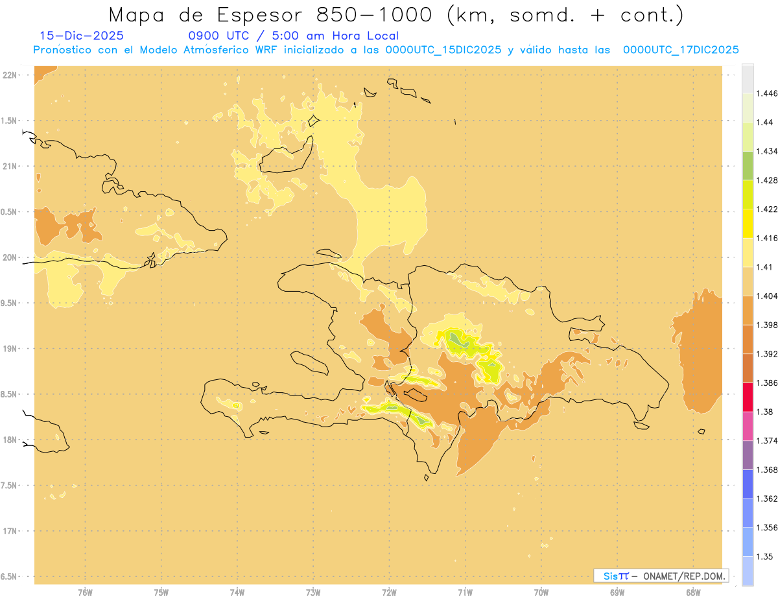Click the latitude label "20N"
Viewport: 778px width, 601px height.
[x=10, y=257]
